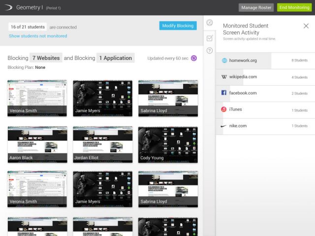Open the checklist icon in side strip

coord(210,38)
